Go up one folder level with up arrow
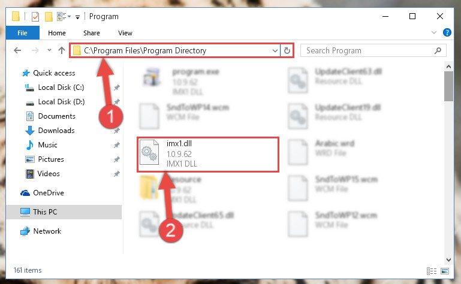This screenshot has width=461, height=284. (62, 50)
